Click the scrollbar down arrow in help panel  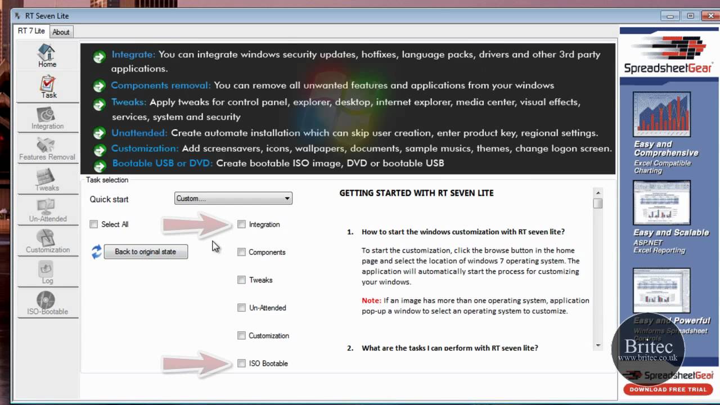pos(598,345)
